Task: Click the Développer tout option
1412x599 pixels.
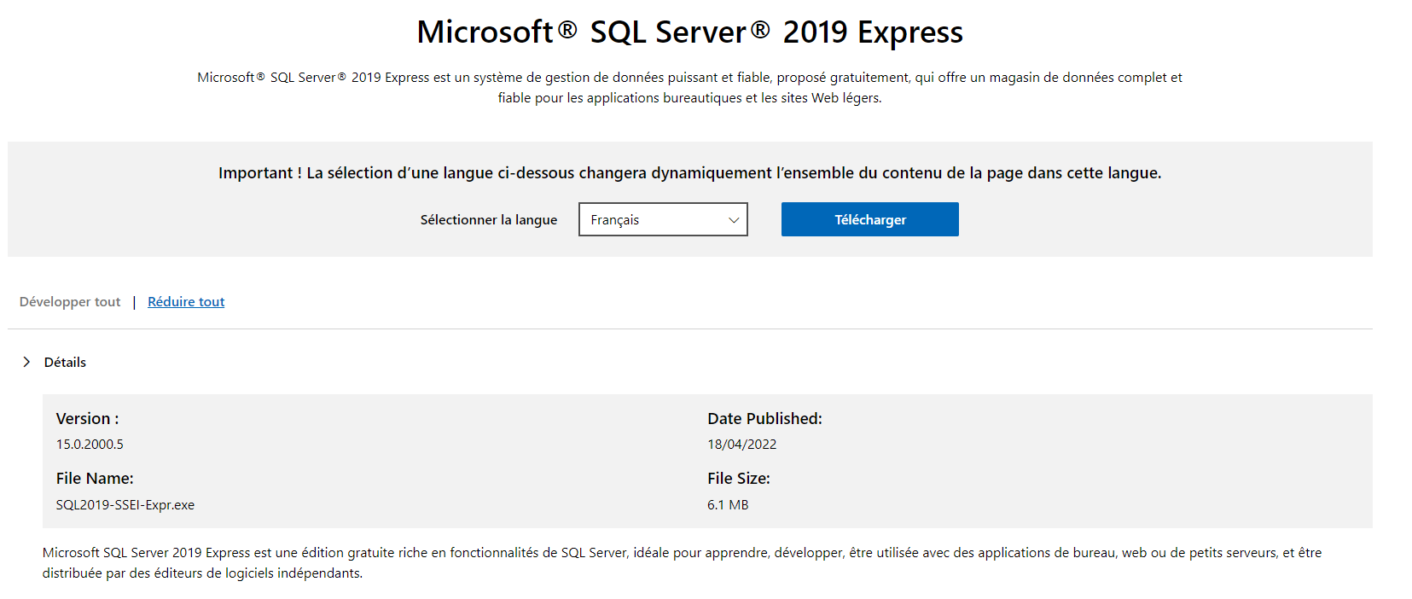Action: [70, 302]
